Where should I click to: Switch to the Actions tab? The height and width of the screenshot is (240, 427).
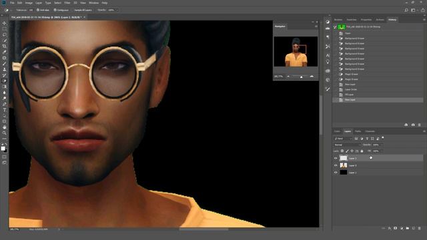click(x=380, y=19)
